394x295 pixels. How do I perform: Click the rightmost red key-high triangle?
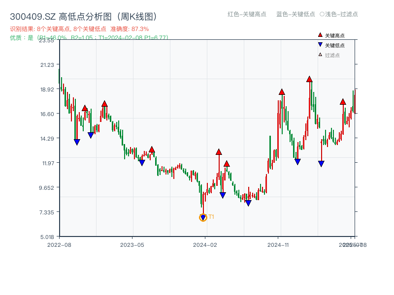[343, 102]
